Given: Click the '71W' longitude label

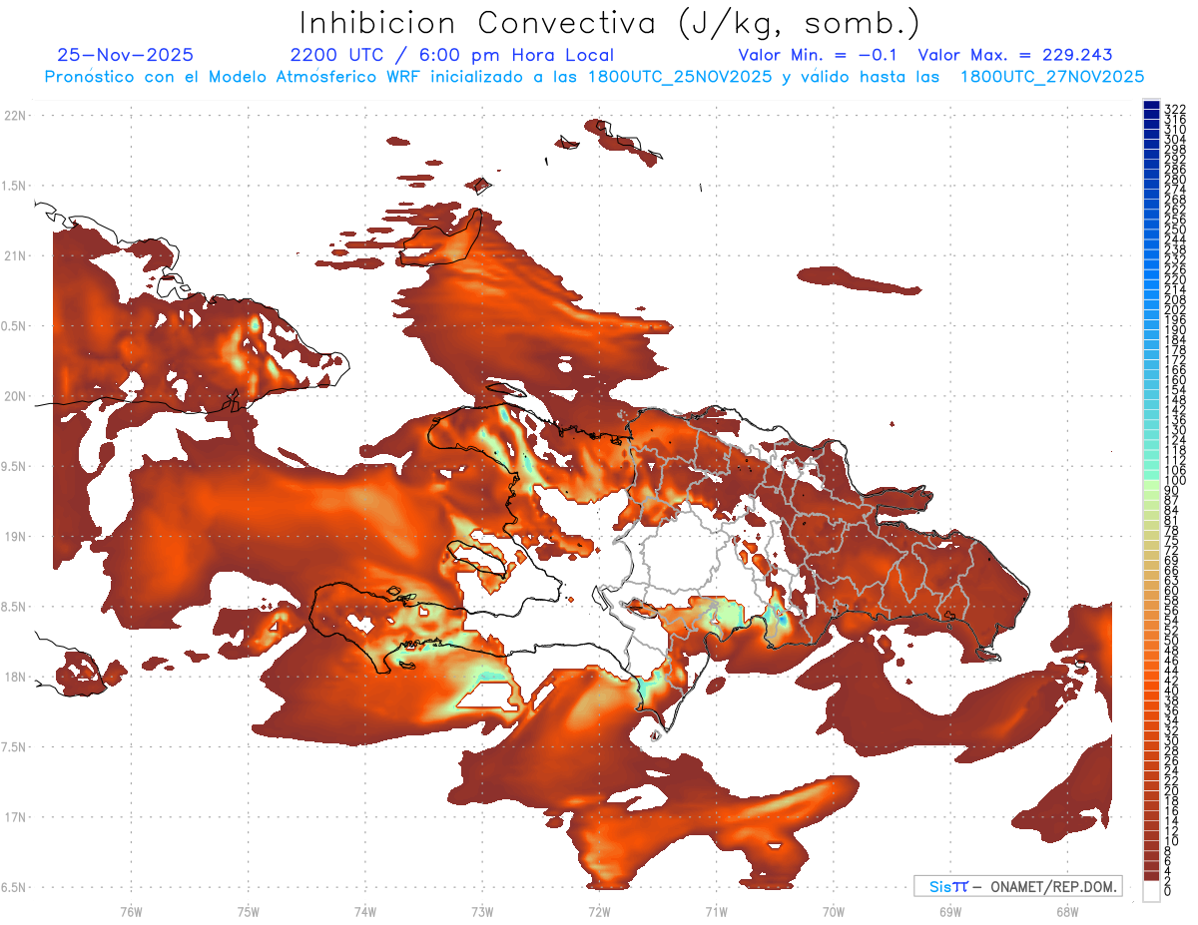Looking at the screenshot, I should pos(716,911).
